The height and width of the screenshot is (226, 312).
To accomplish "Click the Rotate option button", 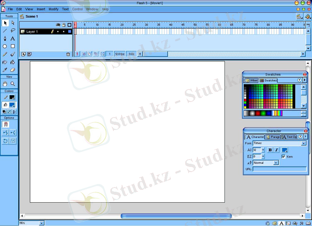I will (x=5, y=141).
